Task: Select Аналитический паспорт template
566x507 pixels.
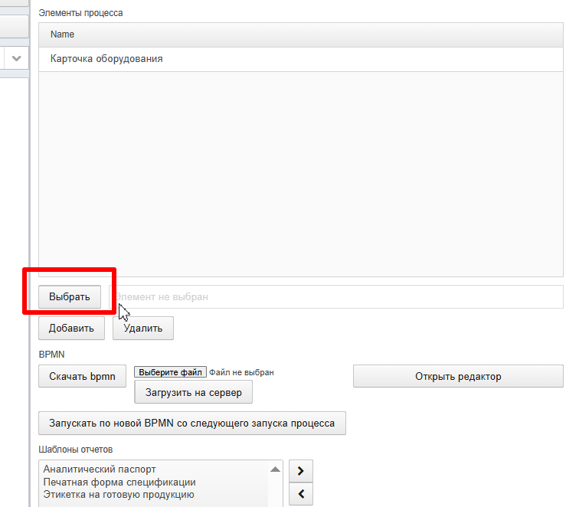Action: click(100, 469)
